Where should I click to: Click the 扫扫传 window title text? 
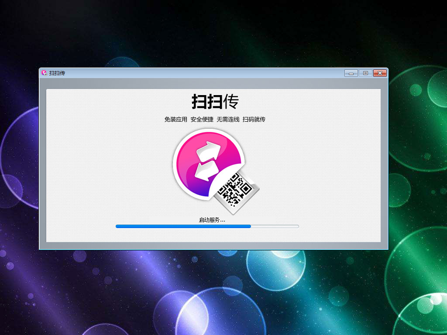pyautogui.click(x=57, y=73)
